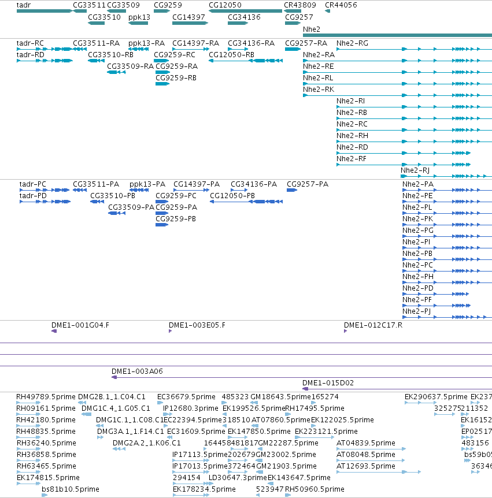This screenshot has width=492, height=498.
Task: Click the DME1-003A06 clone label
Action: pos(137,371)
